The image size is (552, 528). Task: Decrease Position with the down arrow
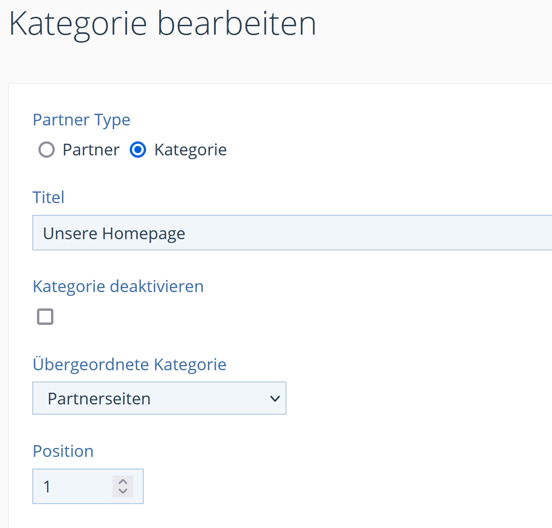point(123,491)
